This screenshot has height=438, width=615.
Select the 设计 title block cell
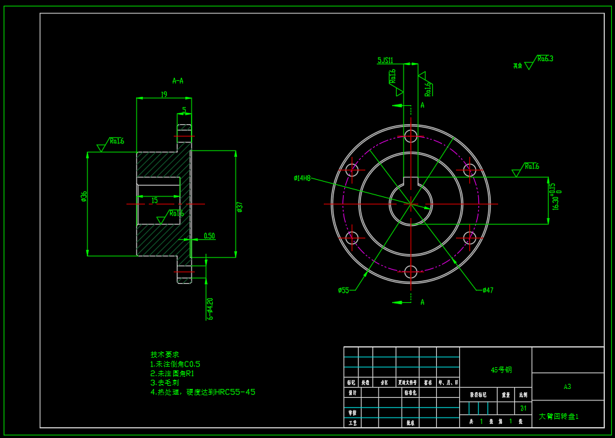pos(353,393)
